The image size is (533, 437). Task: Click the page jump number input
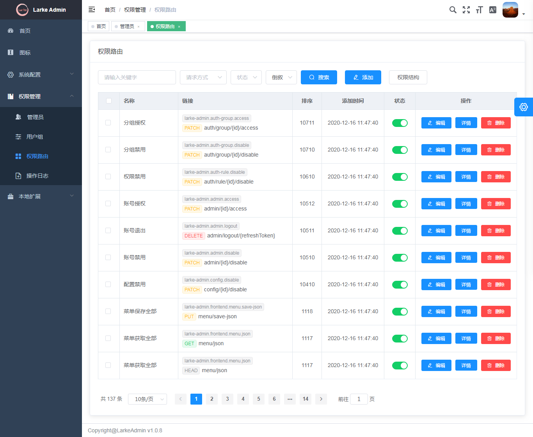[359, 399]
